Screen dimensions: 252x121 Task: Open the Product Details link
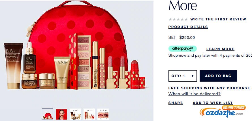188,27
